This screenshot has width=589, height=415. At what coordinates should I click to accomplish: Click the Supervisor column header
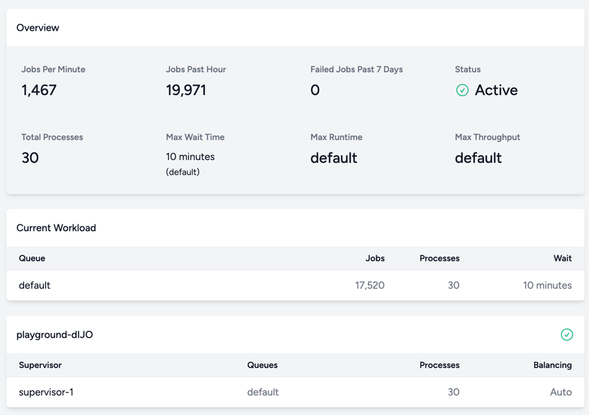click(x=40, y=365)
